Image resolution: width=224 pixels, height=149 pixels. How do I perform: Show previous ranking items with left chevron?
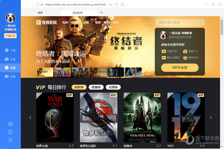coord(30,117)
